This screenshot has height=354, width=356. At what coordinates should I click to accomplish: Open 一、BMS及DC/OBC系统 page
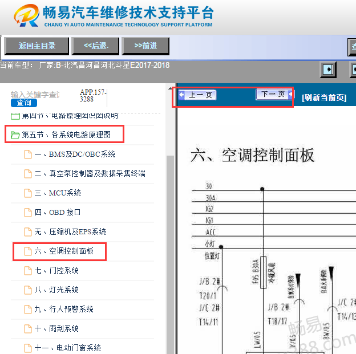tap(75, 154)
